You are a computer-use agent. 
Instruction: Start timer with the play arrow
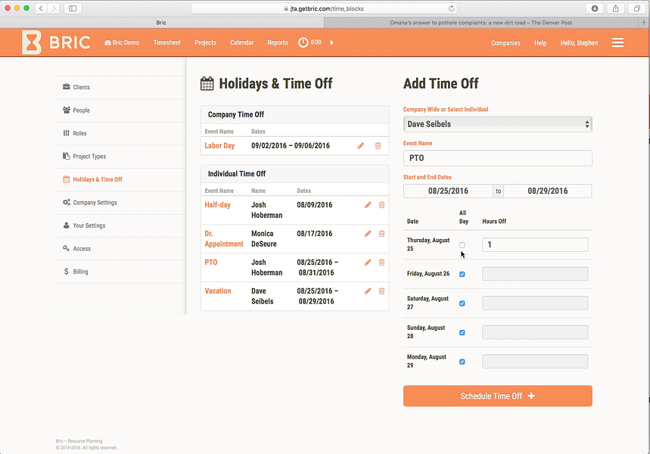pos(331,42)
